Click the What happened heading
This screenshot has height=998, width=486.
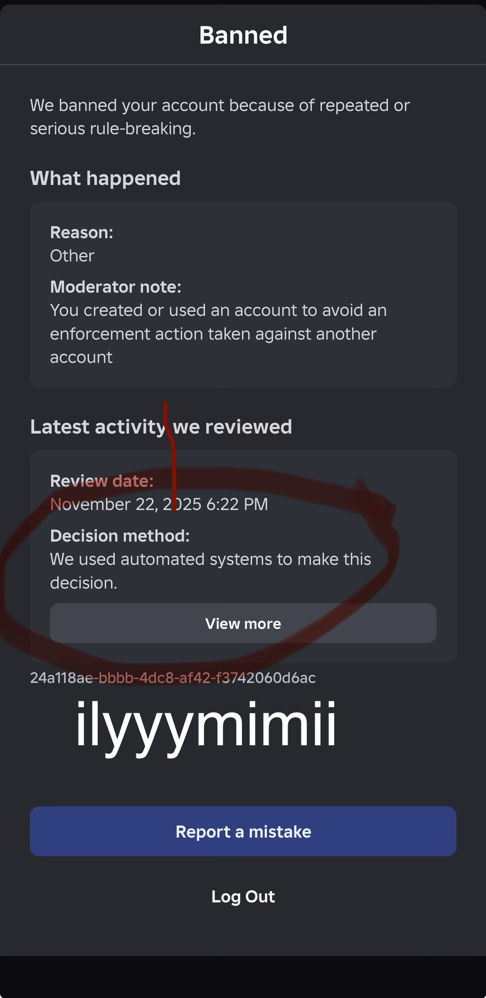coord(105,178)
